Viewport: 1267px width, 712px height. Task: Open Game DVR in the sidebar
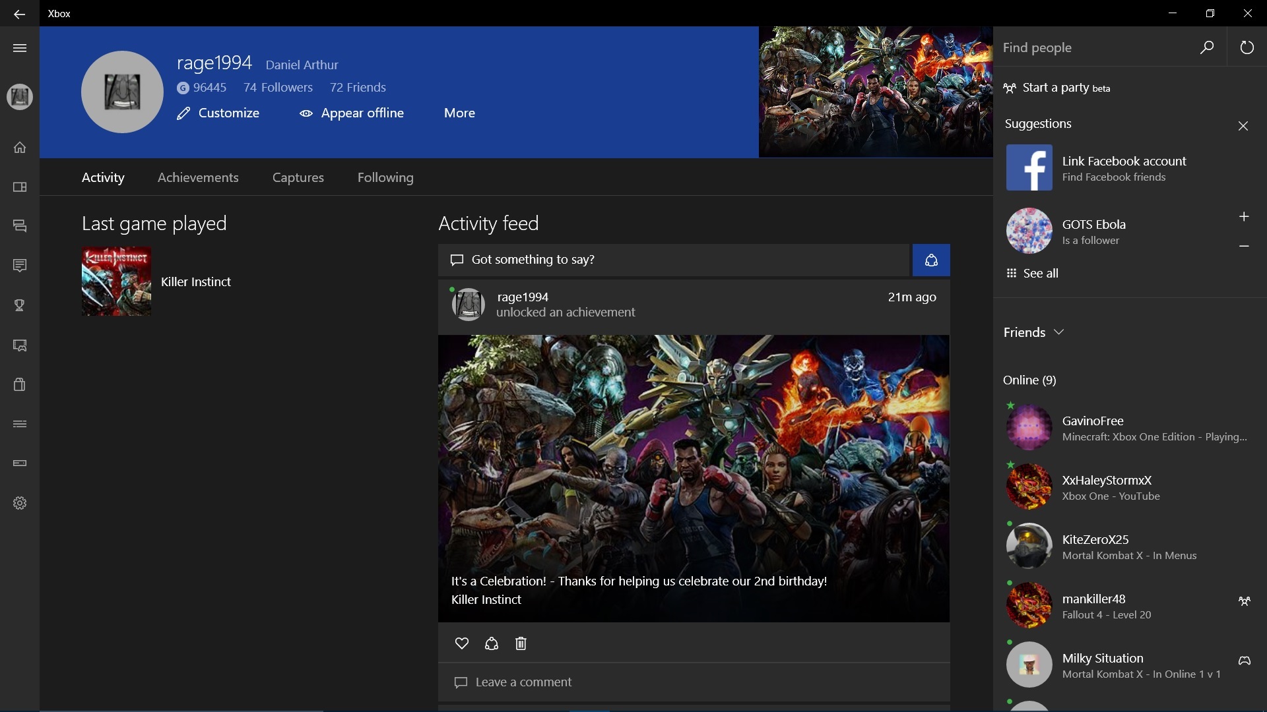[x=20, y=345]
